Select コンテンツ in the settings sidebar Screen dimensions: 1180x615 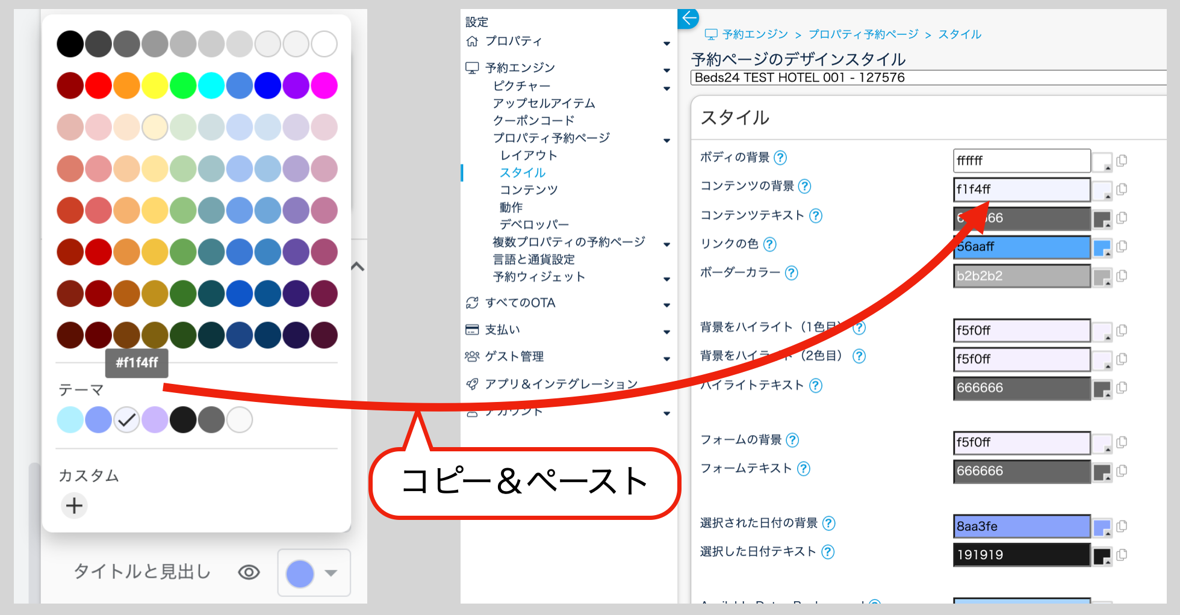pos(529,190)
